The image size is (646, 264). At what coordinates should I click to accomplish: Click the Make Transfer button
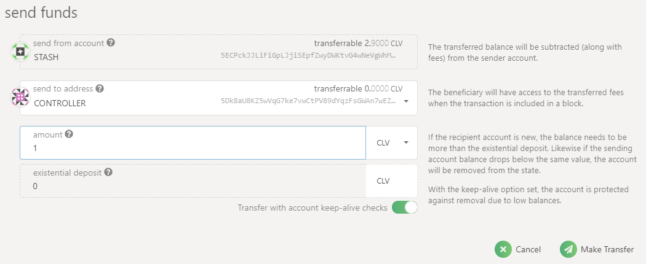pos(597,249)
